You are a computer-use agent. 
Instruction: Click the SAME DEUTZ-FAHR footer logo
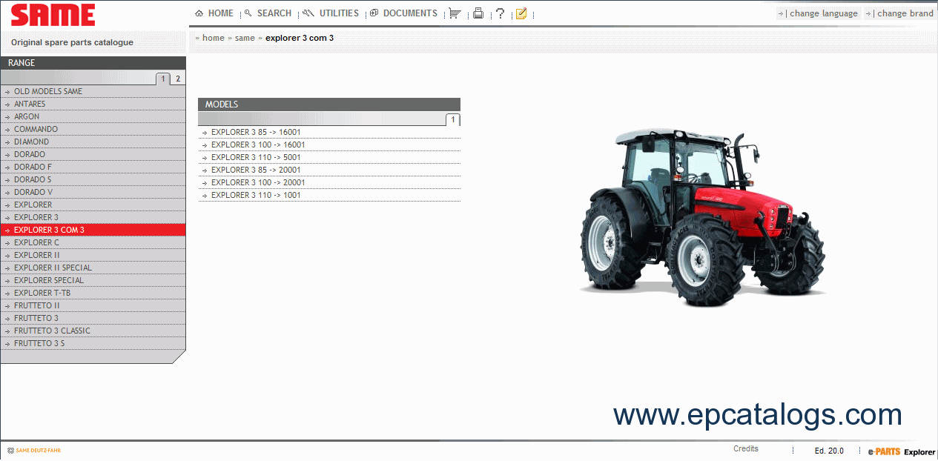[34, 450]
